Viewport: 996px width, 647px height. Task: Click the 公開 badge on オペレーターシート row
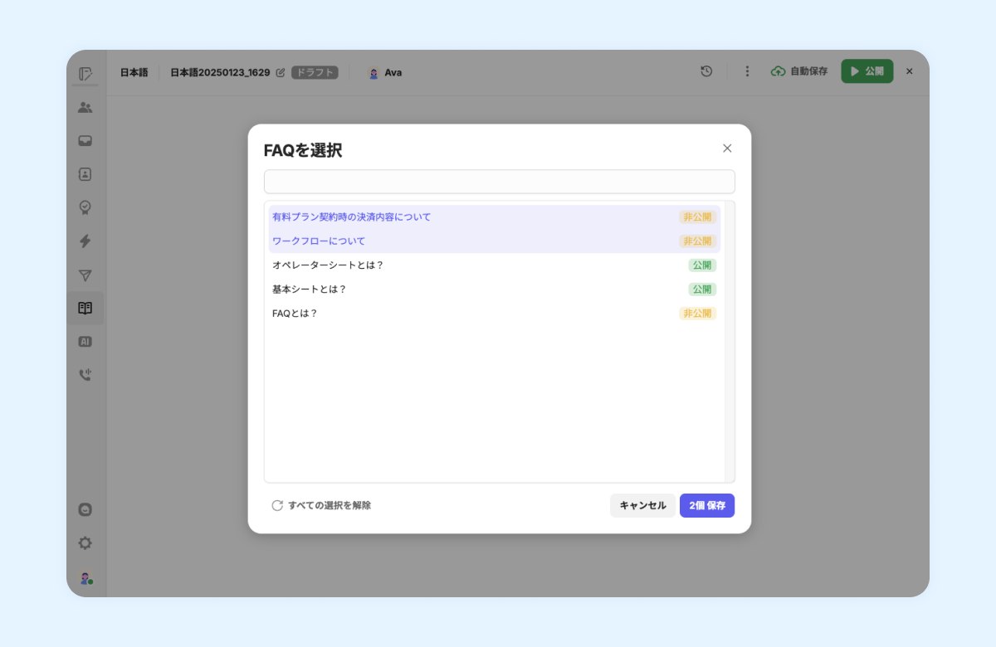point(702,265)
